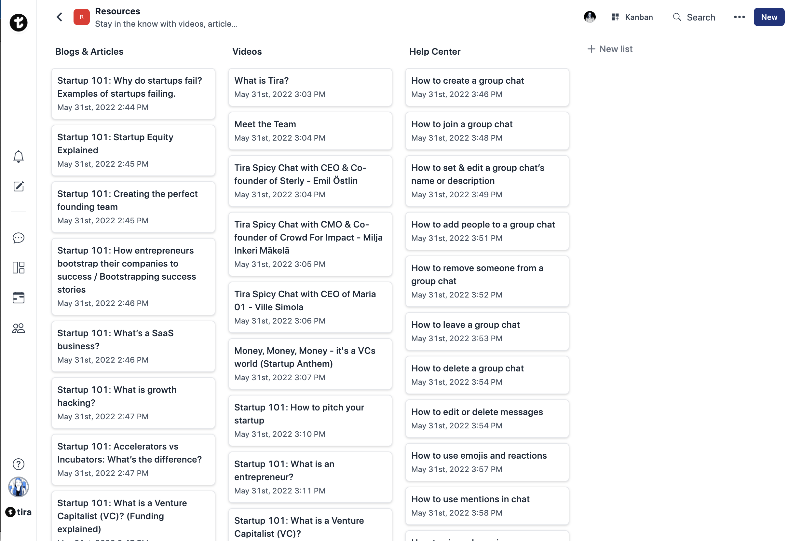
Task: Switch view using the Kanban selector
Action: coord(632,17)
